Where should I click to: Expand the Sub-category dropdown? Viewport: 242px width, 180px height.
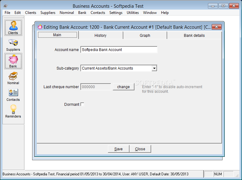(154, 68)
